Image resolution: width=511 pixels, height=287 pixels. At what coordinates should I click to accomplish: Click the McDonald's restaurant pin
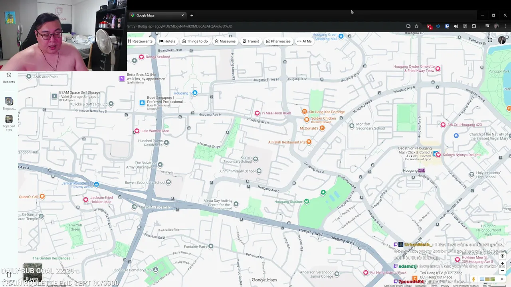322,128
